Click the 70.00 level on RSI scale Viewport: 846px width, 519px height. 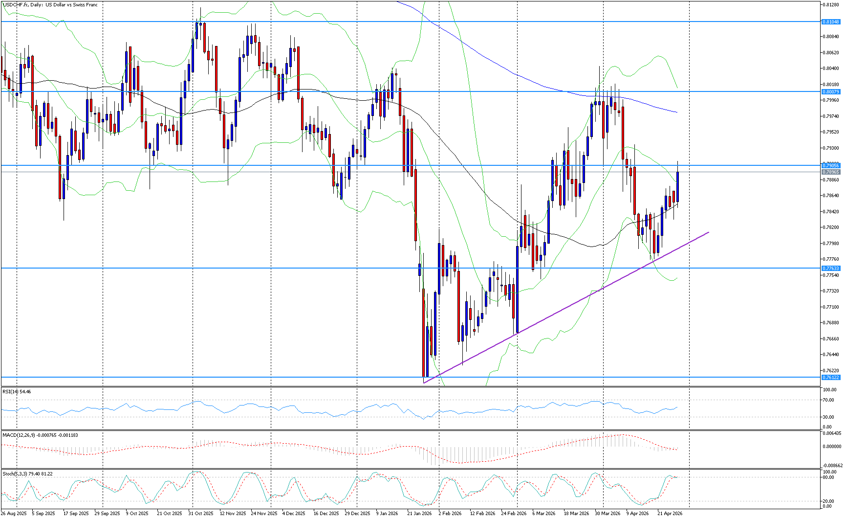tap(828, 400)
